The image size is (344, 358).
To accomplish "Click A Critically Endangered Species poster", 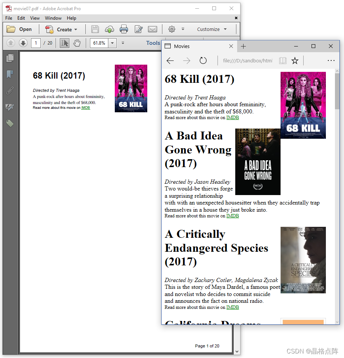I will coord(303,260).
